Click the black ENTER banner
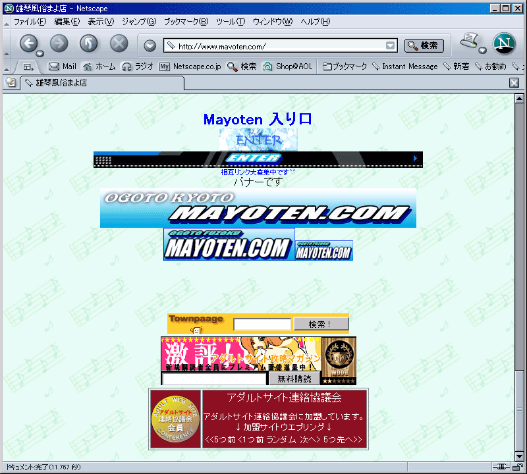527x474 pixels. (x=258, y=159)
